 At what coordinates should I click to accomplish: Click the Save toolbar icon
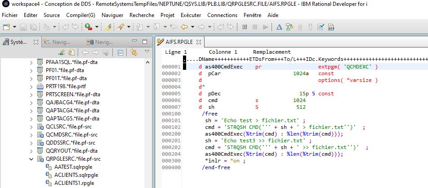[x=23, y=27]
